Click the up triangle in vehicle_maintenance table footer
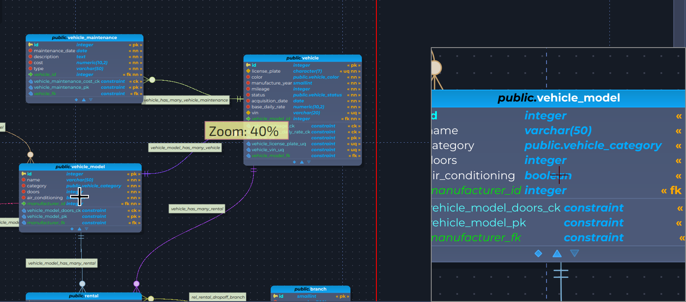This screenshot has height=302, width=686. (x=84, y=100)
